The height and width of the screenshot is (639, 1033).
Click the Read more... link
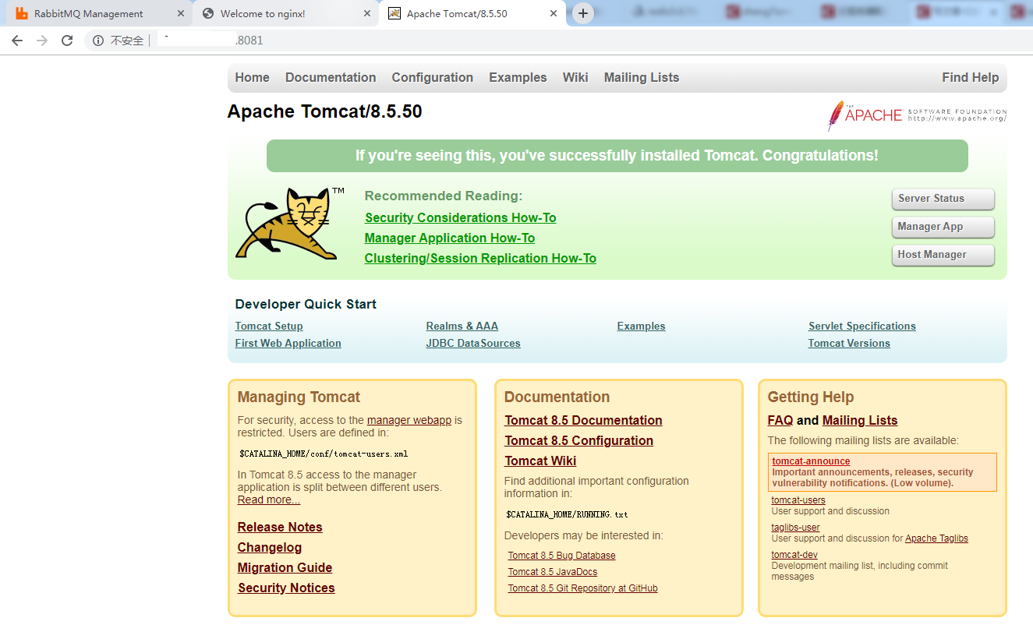pyautogui.click(x=269, y=500)
